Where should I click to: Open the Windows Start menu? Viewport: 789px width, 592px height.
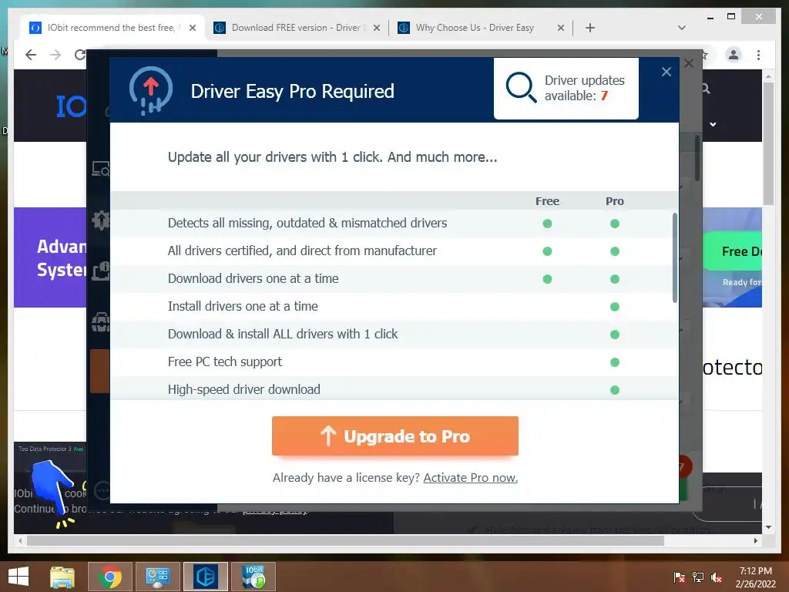tap(18, 577)
